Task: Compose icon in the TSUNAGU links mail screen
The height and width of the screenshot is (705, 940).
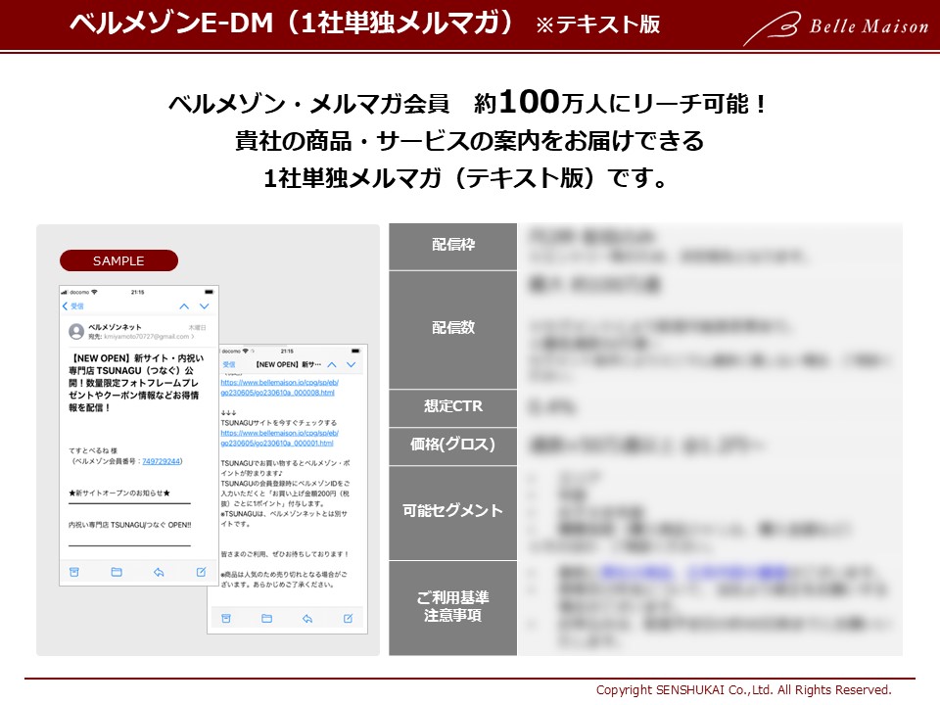Action: [x=349, y=618]
